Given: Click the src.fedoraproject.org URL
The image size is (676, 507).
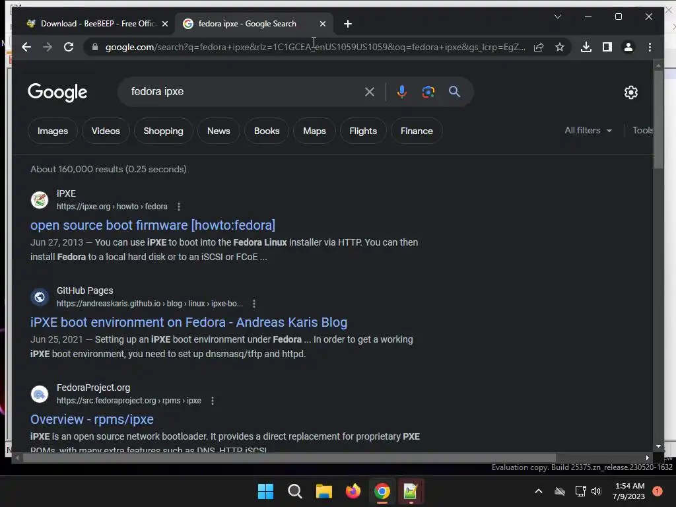Looking at the screenshot, I should 129,401.
